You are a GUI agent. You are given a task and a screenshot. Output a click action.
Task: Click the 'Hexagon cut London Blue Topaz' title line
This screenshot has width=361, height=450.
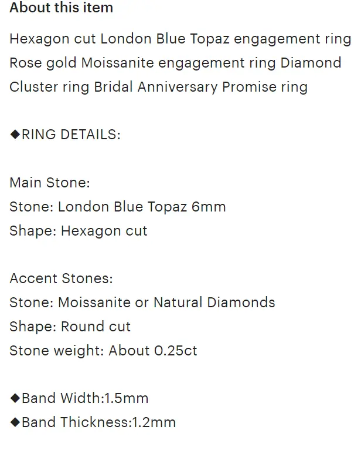point(180,39)
